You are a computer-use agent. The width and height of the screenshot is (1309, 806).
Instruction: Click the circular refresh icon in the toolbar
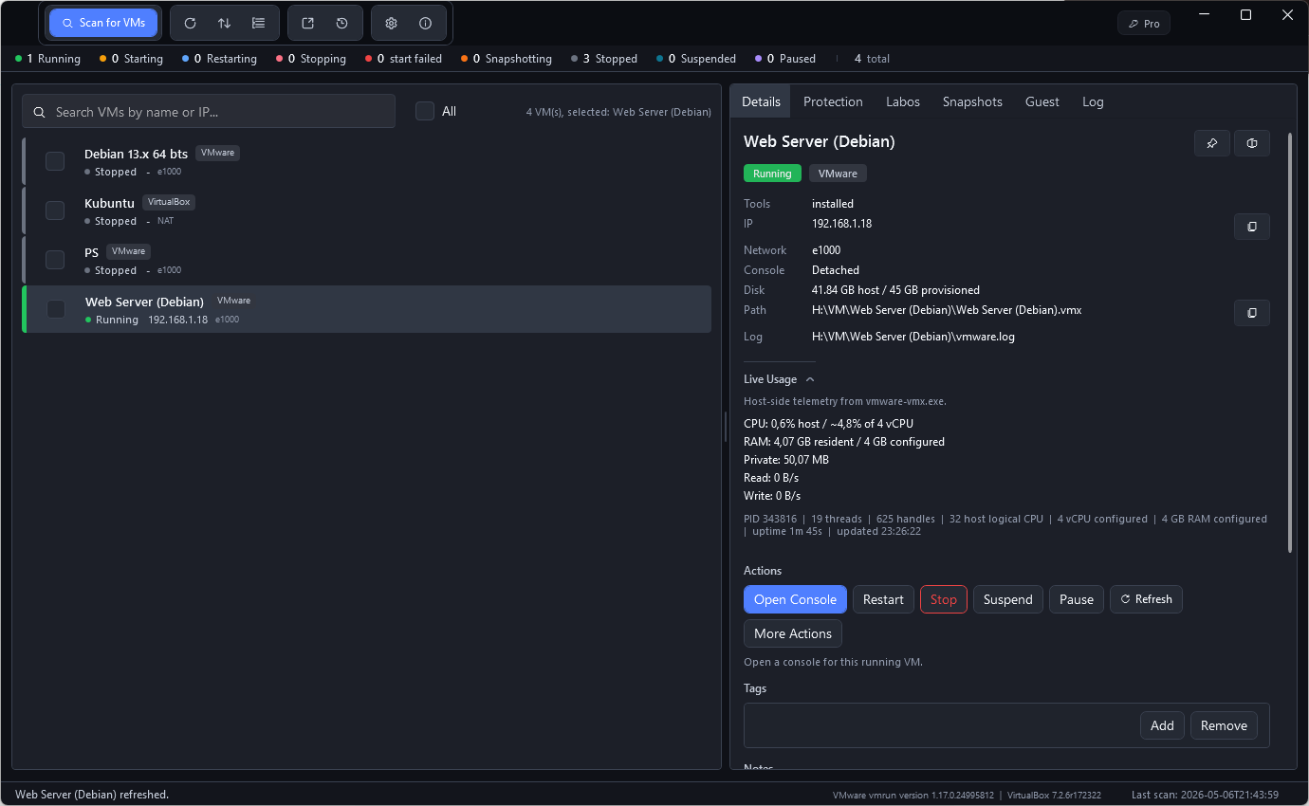click(190, 23)
